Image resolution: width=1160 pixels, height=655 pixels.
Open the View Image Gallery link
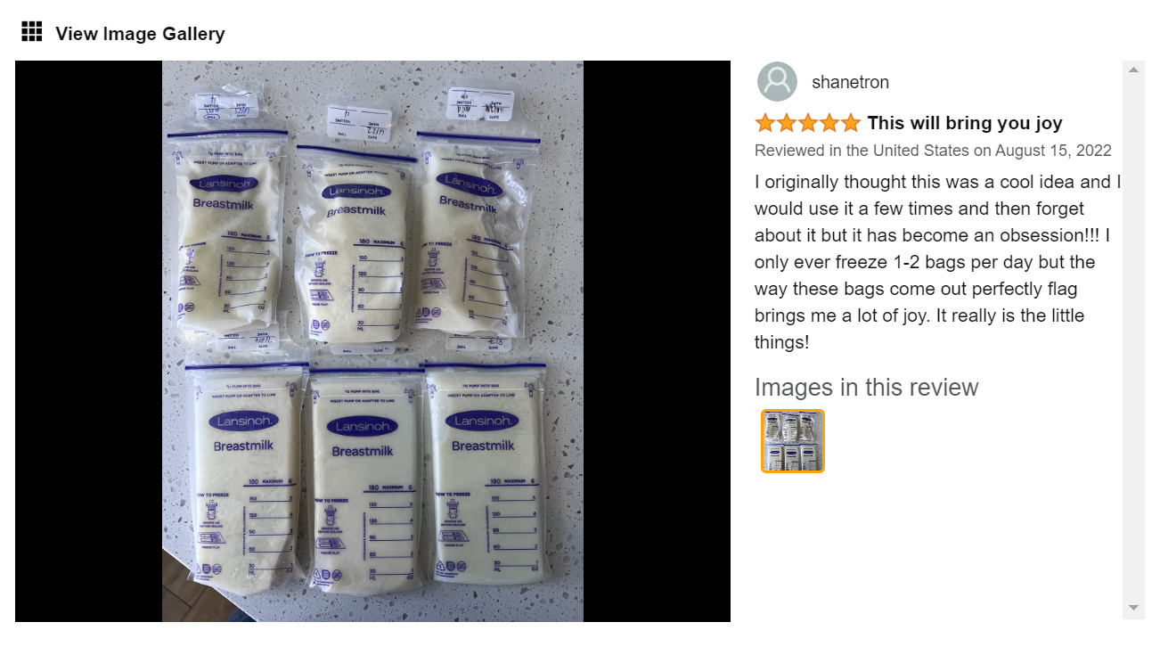point(140,34)
